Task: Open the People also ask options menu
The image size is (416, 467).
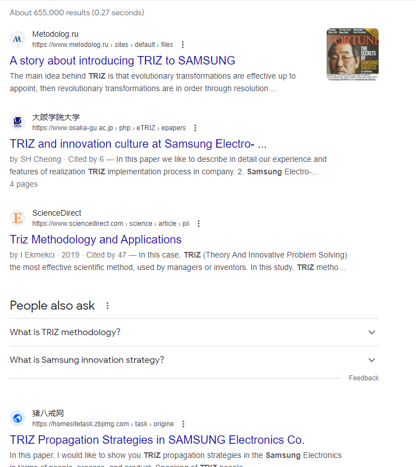Action: (x=108, y=306)
